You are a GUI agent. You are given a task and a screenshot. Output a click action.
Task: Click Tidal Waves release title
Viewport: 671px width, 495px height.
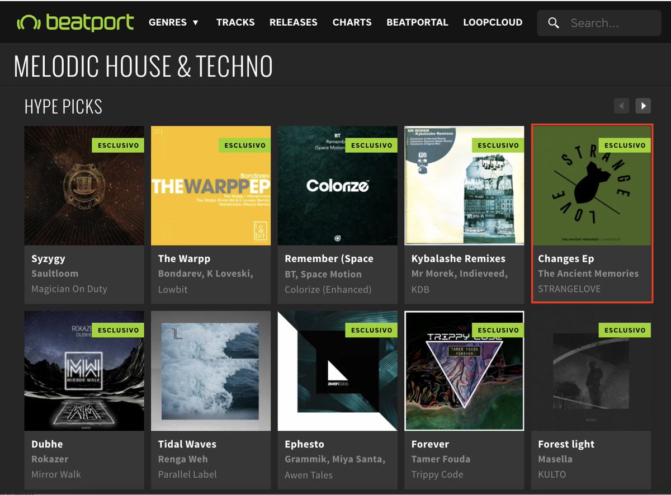187,444
